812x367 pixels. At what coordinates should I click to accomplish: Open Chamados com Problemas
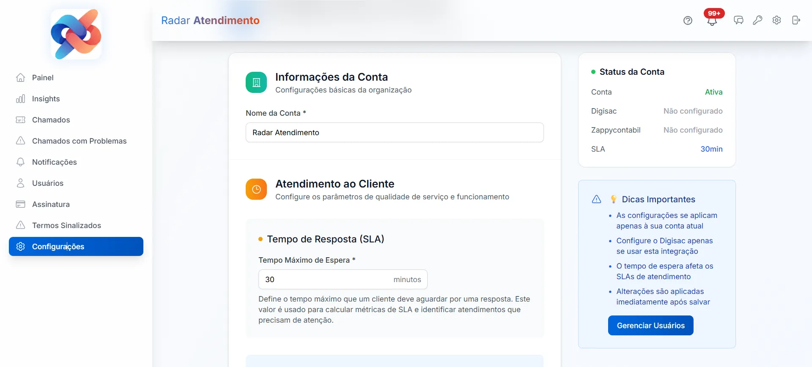coord(76,141)
